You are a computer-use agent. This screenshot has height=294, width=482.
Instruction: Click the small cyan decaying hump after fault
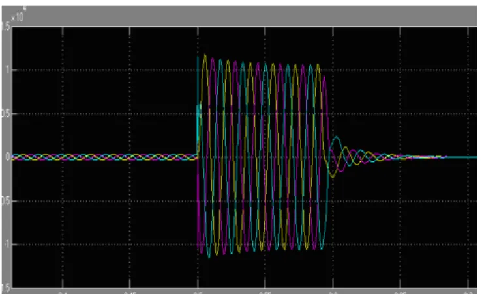[337, 139]
